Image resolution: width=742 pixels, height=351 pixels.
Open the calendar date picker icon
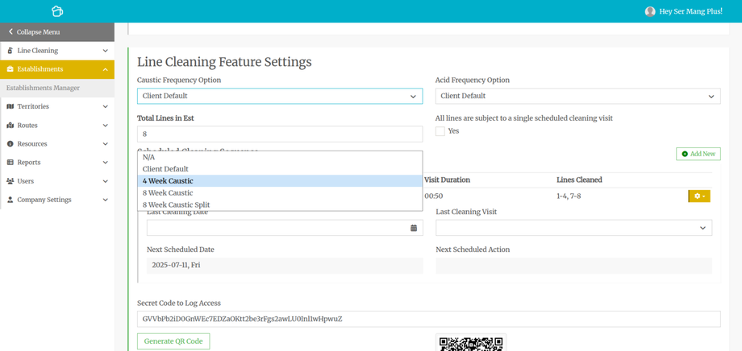coord(414,228)
